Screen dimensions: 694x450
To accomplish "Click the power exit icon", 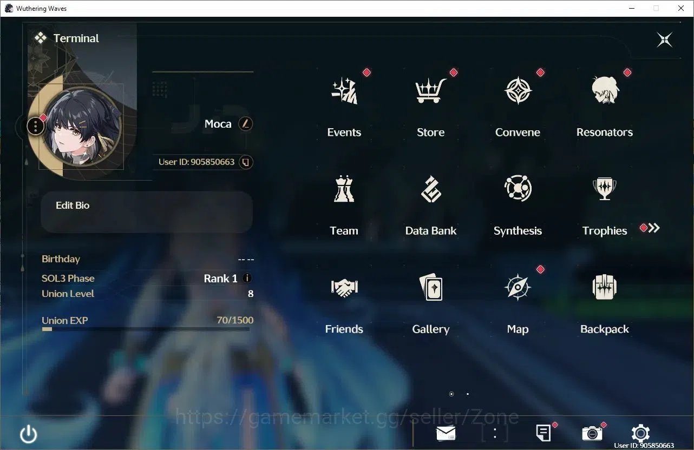I will (28, 434).
